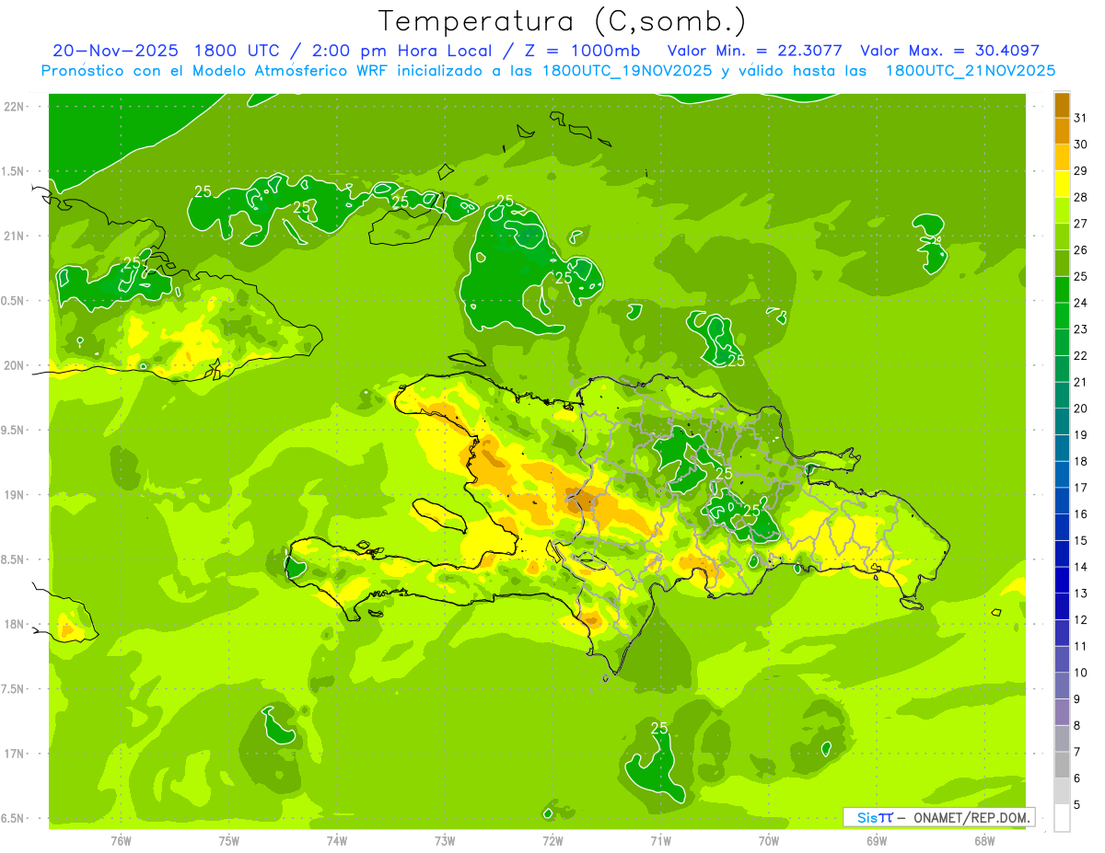
Task: Click the 20N latitude label
Action: [15, 365]
